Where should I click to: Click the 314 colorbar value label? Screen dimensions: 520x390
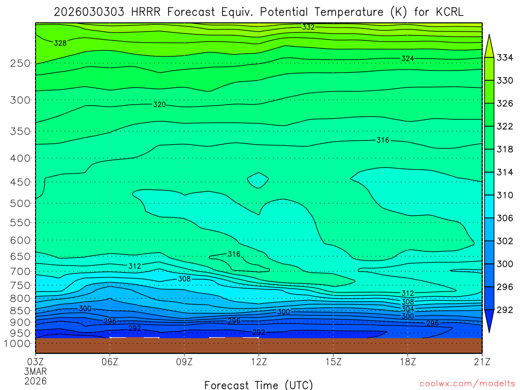(505, 173)
